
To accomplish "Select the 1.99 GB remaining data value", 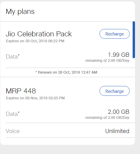I will 119,55.
